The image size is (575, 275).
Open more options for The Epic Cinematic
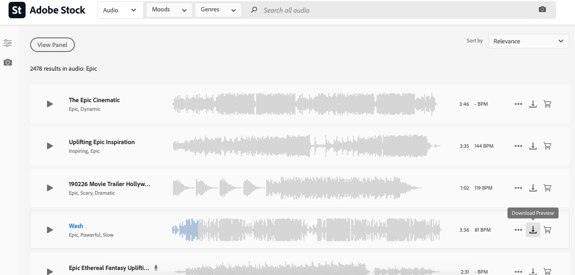518,104
